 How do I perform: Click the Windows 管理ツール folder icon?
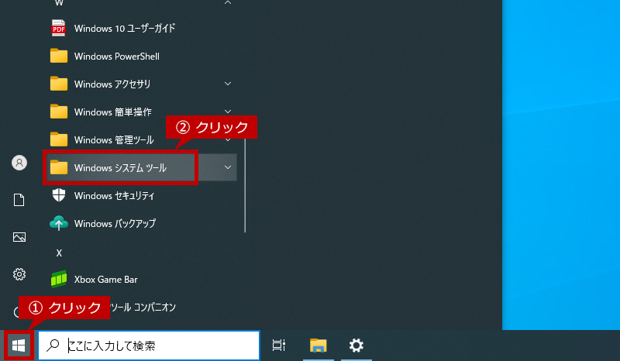(59, 139)
